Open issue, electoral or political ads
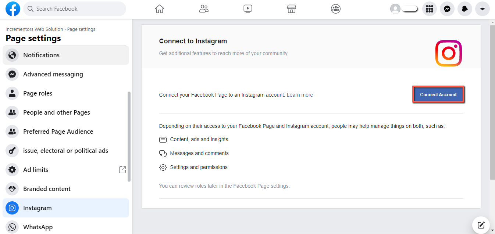 click(66, 151)
